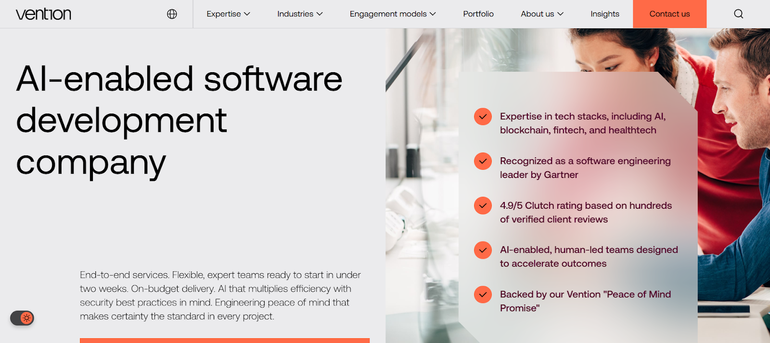770x343 pixels.
Task: Expand the Industries dropdown menu
Action: pyautogui.click(x=299, y=14)
